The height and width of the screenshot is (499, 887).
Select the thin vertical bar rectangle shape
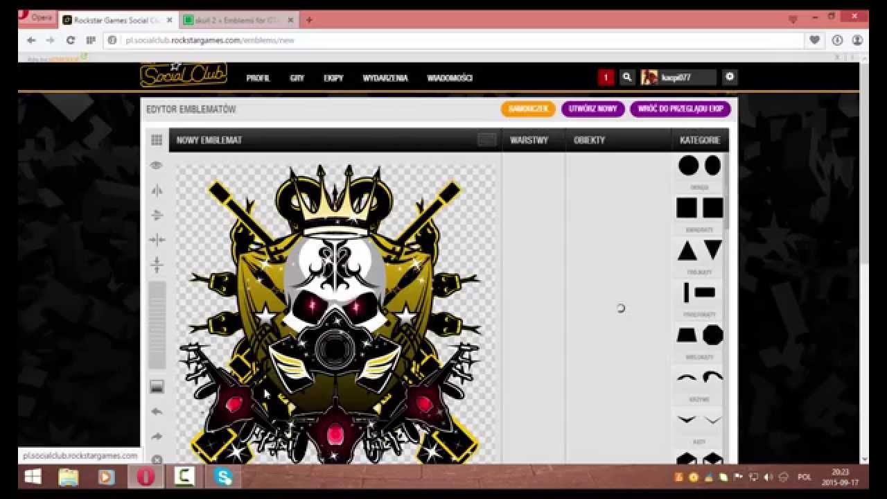pyautogui.click(x=686, y=292)
